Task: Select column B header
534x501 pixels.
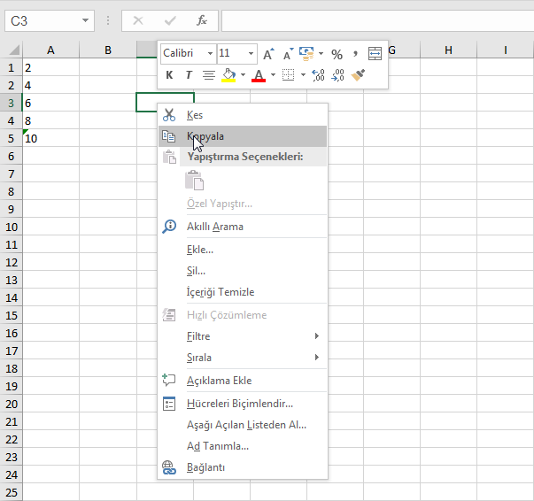Action: pyautogui.click(x=108, y=50)
